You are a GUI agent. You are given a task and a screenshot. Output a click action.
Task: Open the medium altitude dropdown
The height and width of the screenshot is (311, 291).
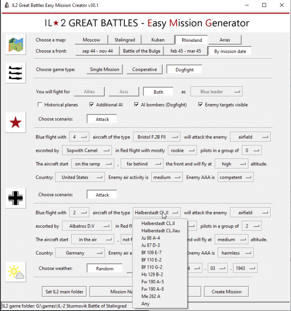(x=231, y=239)
